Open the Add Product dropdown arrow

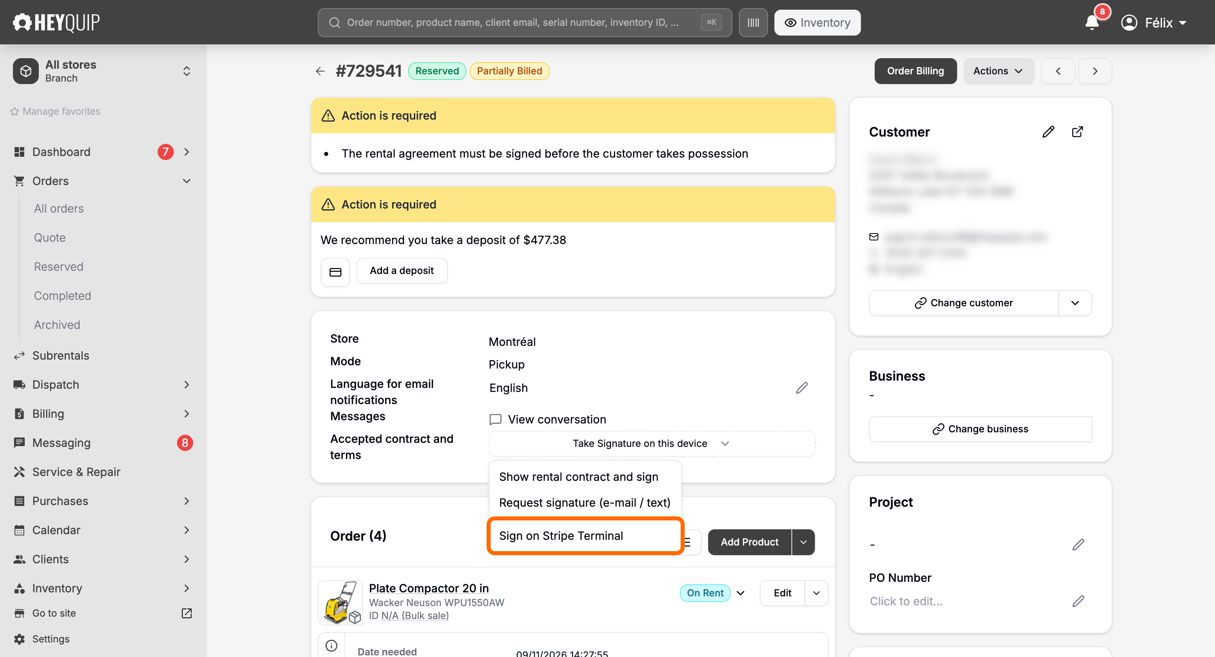[x=803, y=542]
